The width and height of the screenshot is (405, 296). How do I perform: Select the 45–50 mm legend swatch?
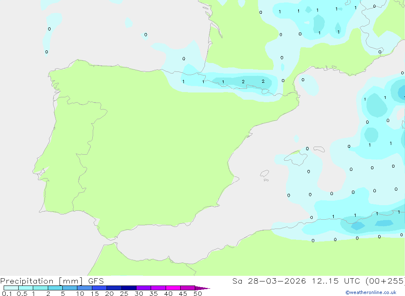188,288
